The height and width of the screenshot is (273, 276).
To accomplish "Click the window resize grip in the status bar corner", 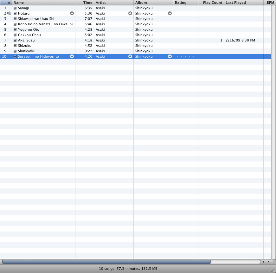I will point(273,270).
